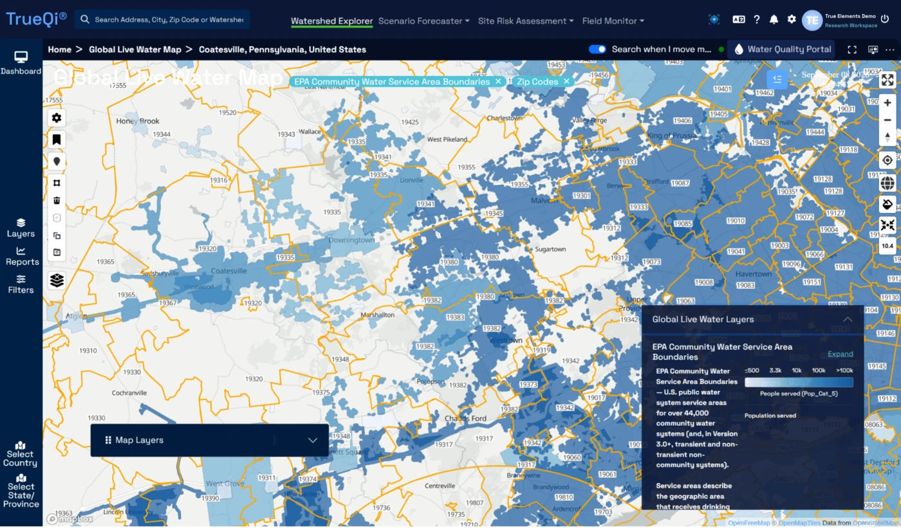Select the location pin marker tool

(57, 161)
